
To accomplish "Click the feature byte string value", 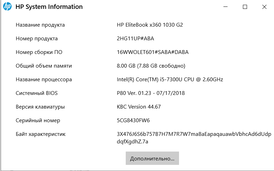I will (194, 134).
